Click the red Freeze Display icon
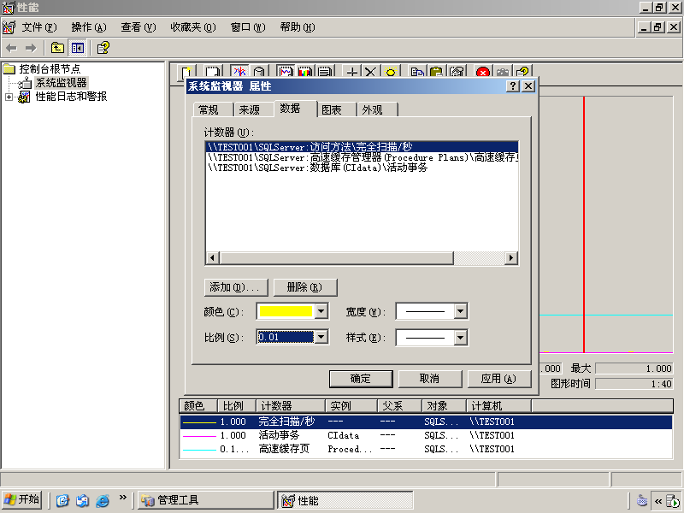The height and width of the screenshot is (513, 684). pos(483,72)
